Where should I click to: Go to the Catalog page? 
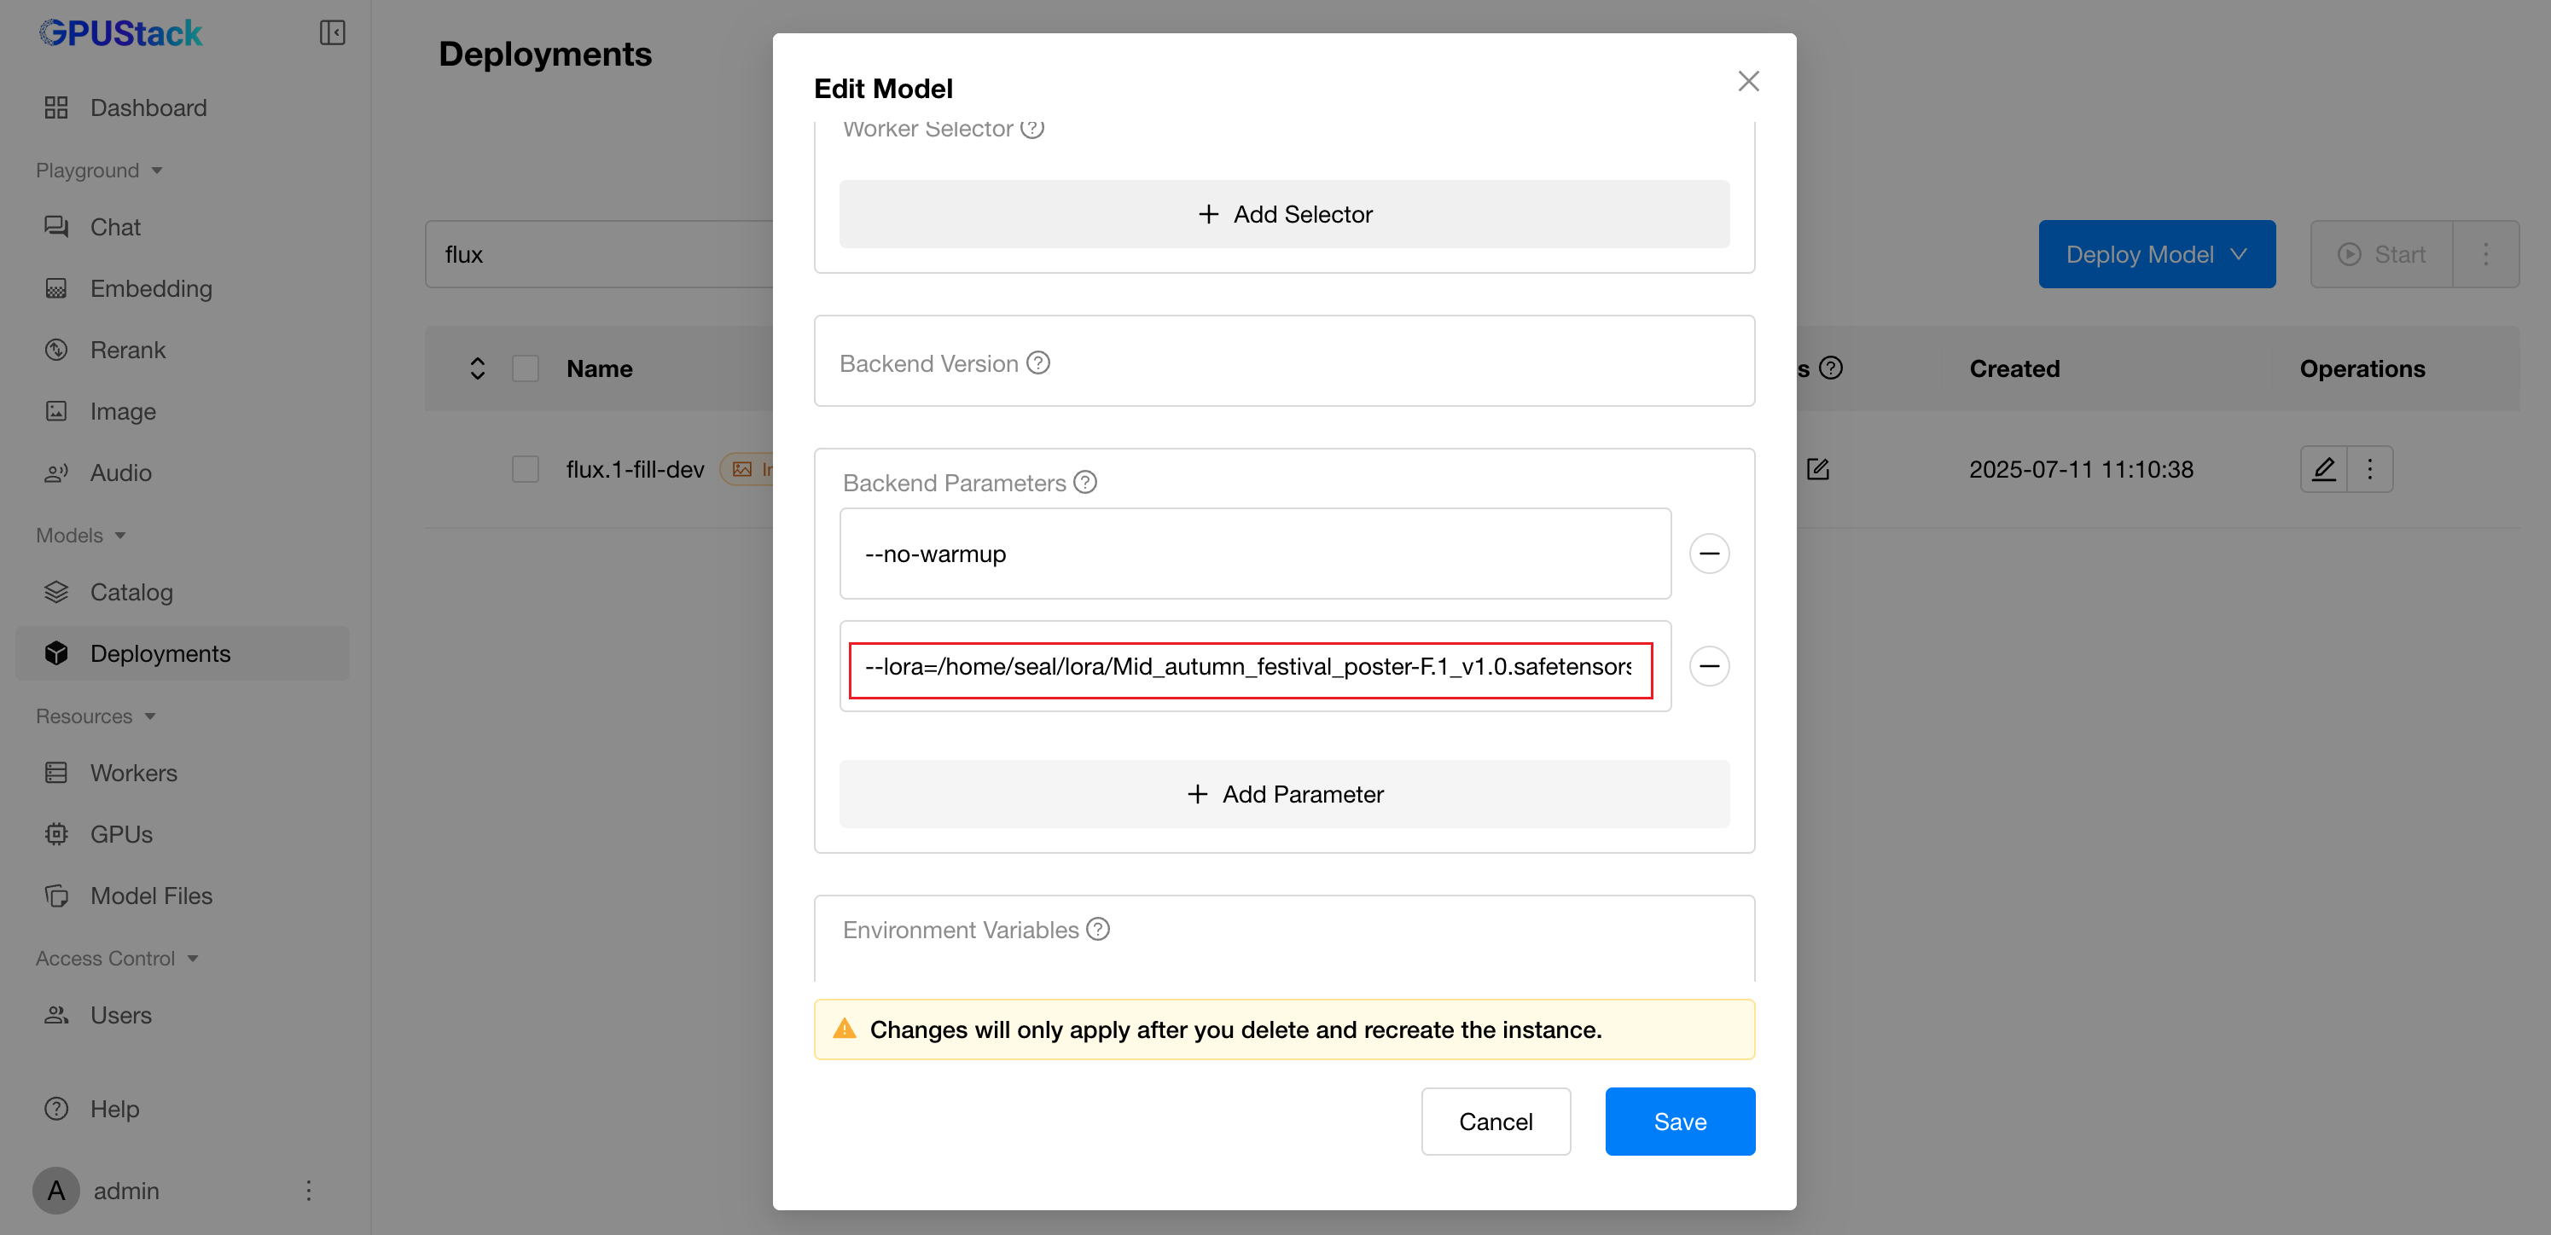pyautogui.click(x=131, y=592)
